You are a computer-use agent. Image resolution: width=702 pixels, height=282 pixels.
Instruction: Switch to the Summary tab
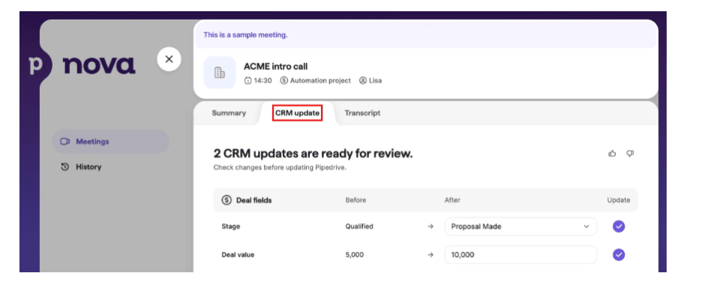tap(229, 112)
